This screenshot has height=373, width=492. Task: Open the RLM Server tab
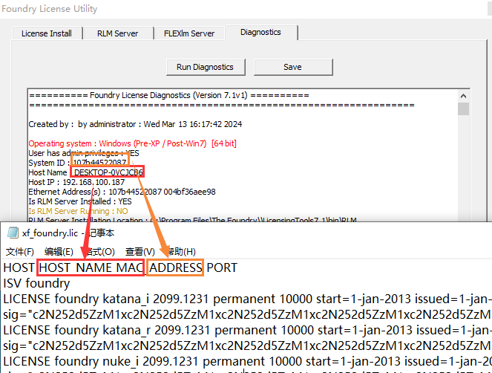(118, 33)
